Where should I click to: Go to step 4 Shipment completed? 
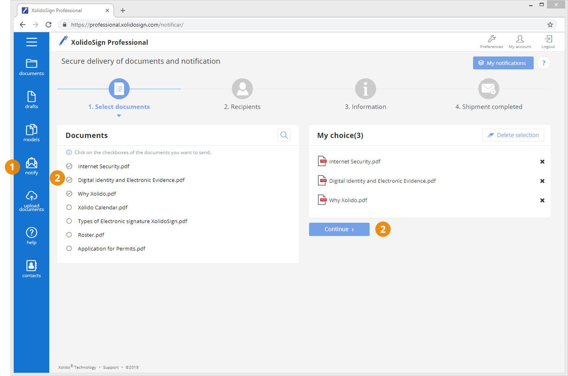pos(489,107)
